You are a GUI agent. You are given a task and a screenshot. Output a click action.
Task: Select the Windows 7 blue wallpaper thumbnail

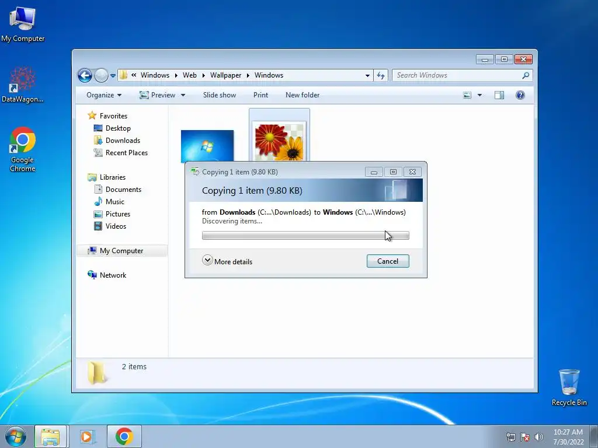pos(207,146)
